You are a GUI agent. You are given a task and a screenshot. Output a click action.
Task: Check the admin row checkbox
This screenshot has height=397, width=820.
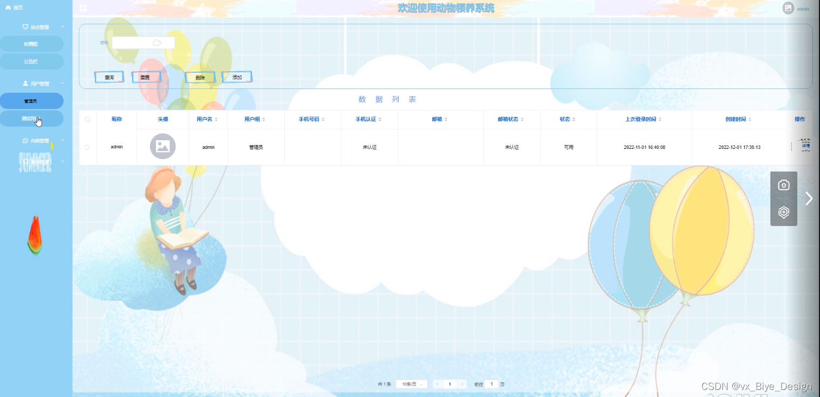pos(87,147)
